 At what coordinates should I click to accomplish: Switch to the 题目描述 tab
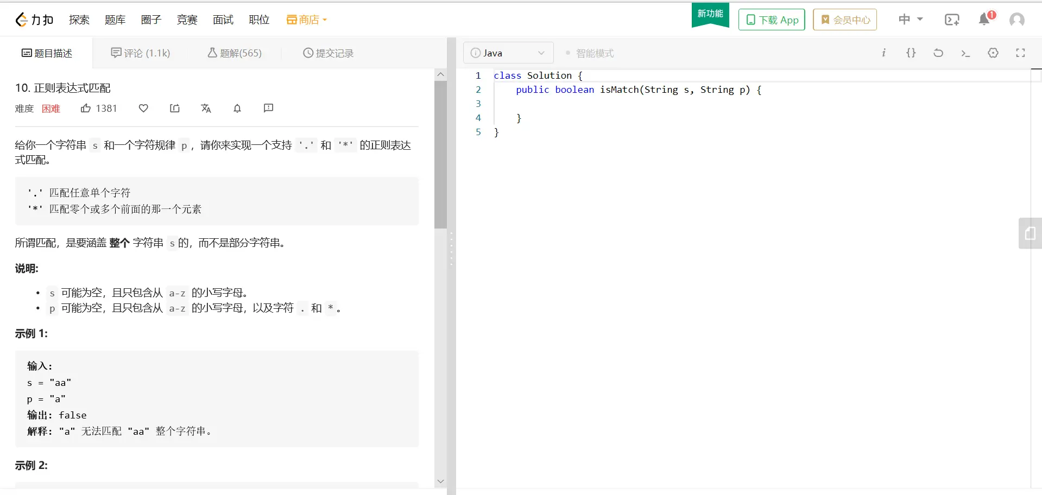(47, 53)
